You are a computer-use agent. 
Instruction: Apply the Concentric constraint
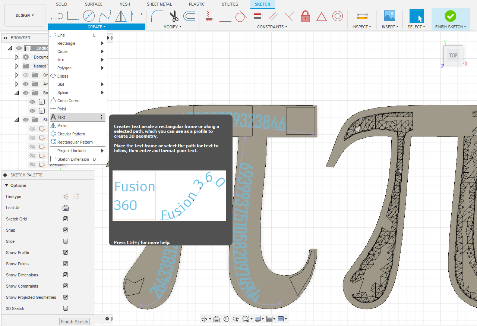coord(338,16)
